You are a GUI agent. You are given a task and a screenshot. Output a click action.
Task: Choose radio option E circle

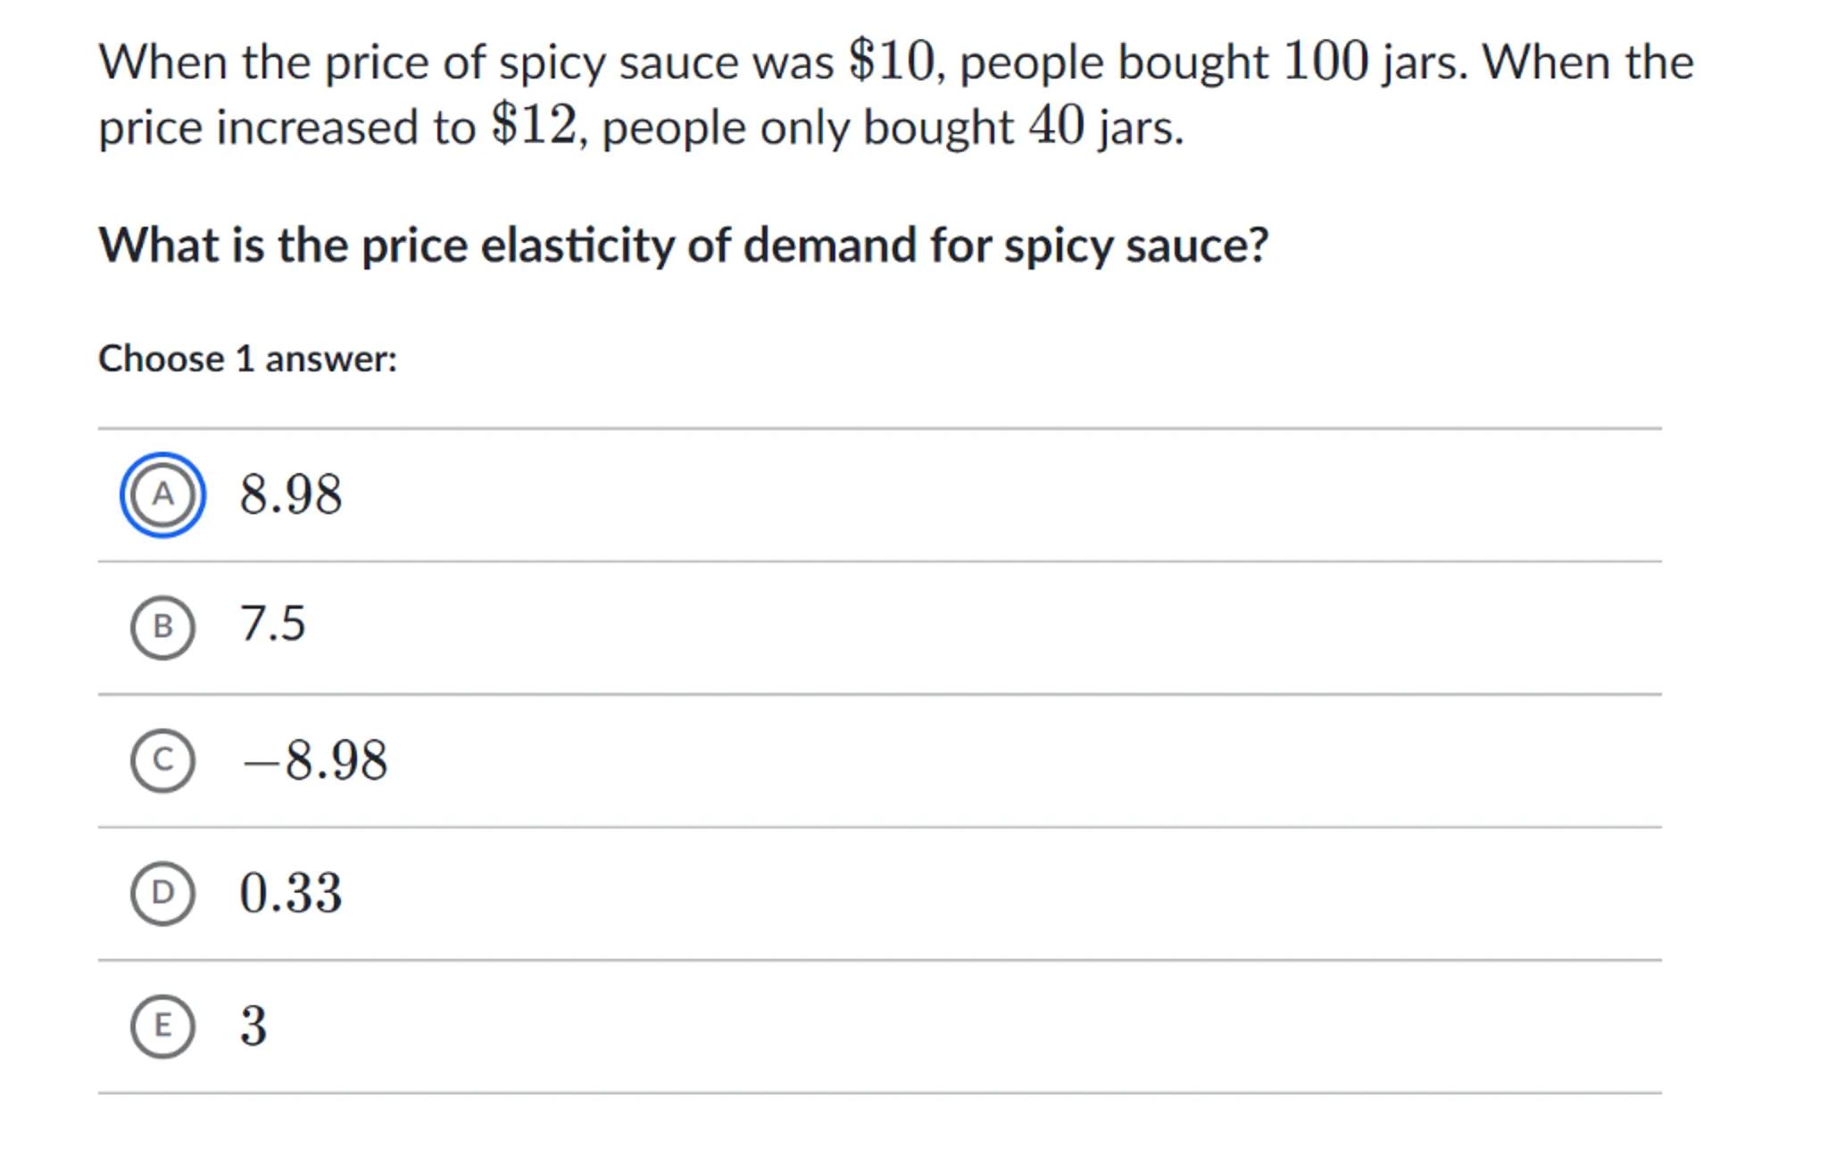[x=162, y=1026]
